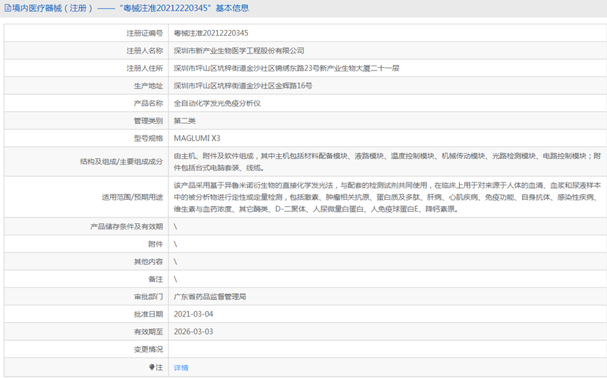Click the approval date 2021-03-04

[194, 315]
